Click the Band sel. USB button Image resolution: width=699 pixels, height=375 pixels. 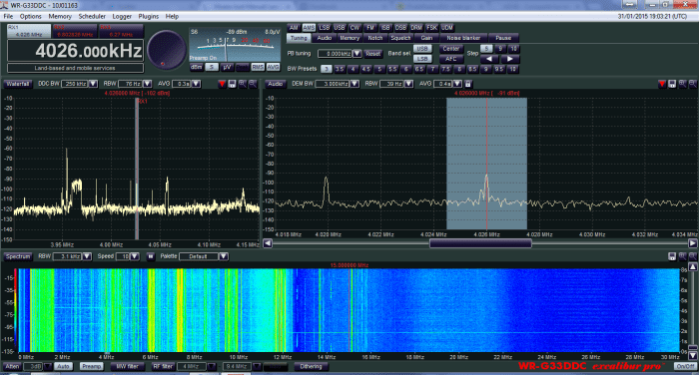pyautogui.click(x=422, y=49)
